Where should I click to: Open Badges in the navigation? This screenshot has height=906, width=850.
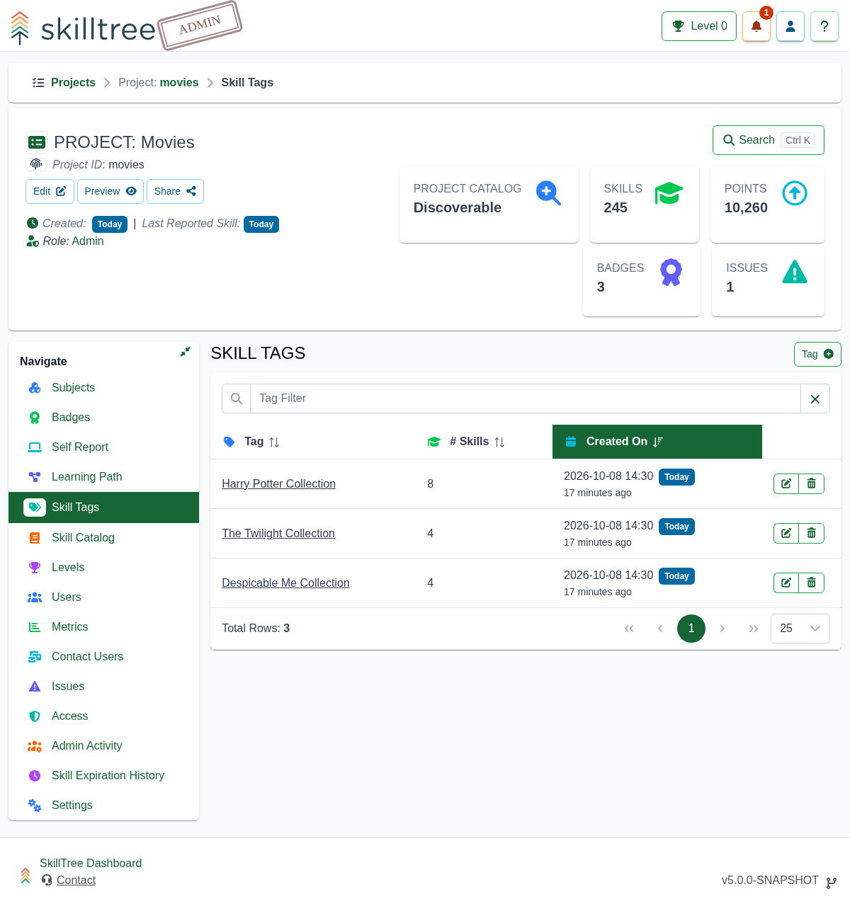pos(103,418)
